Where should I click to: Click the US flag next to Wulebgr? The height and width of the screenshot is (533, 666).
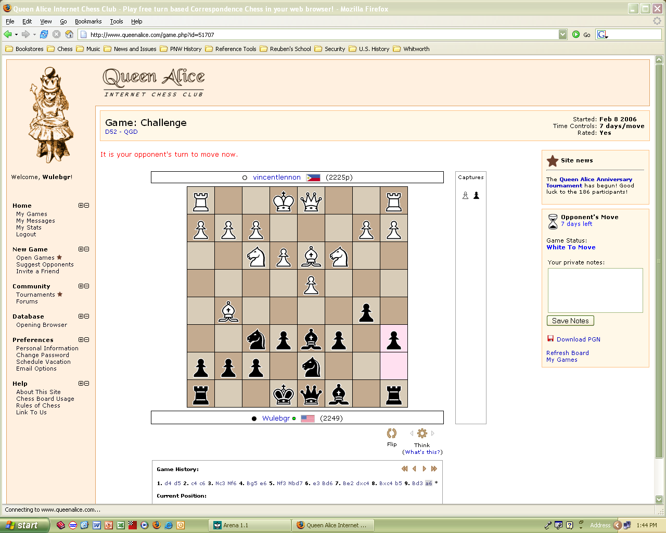click(308, 418)
